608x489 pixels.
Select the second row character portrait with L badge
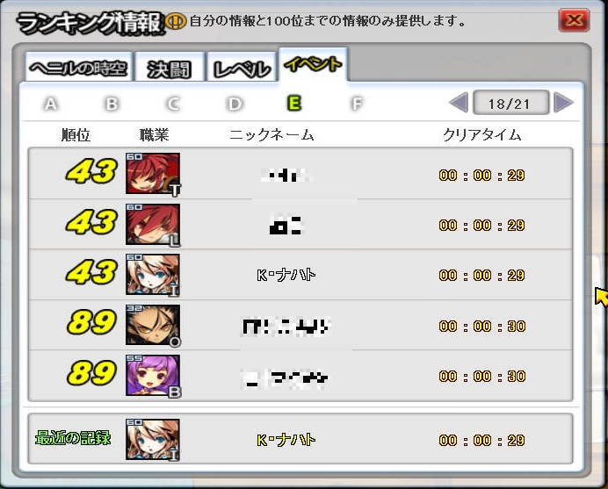point(153,225)
